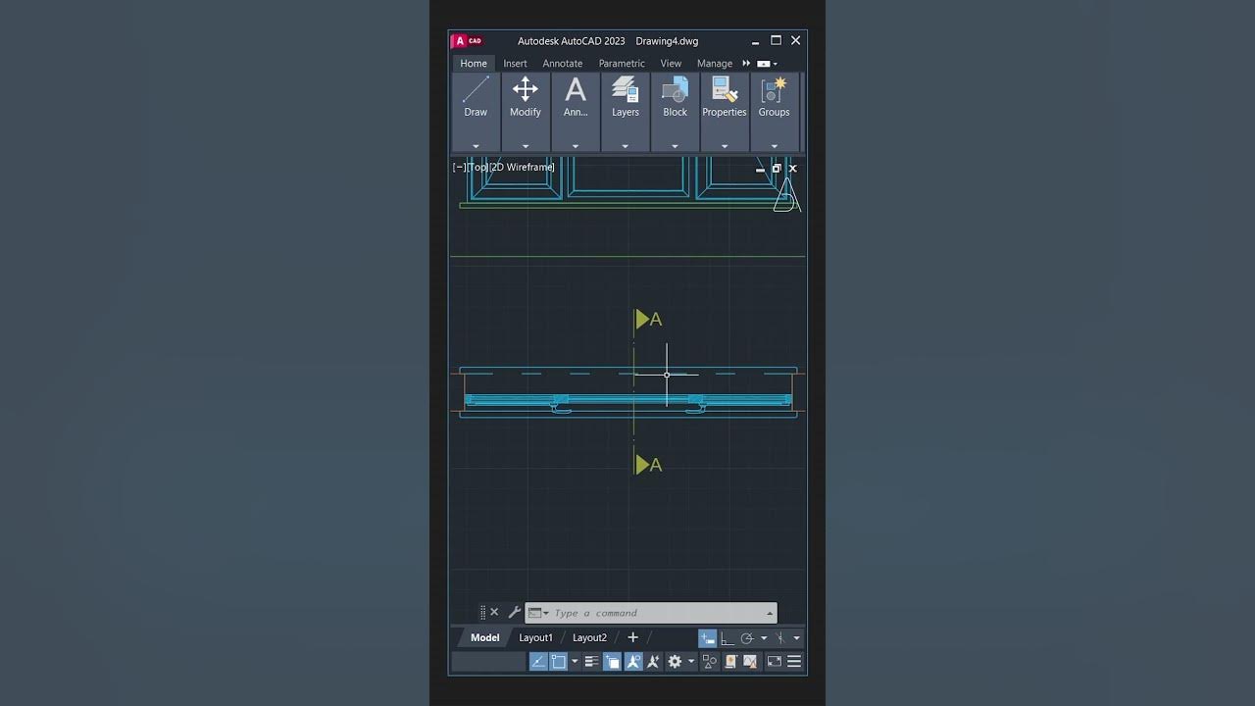Viewport: 1255px width, 706px height.
Task: Switch to the Layout2 tab
Action: pyautogui.click(x=589, y=637)
